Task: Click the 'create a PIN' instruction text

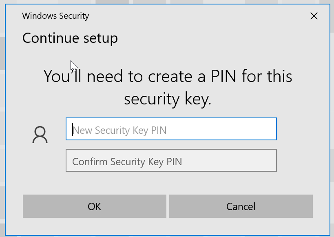Action: pos(168,76)
